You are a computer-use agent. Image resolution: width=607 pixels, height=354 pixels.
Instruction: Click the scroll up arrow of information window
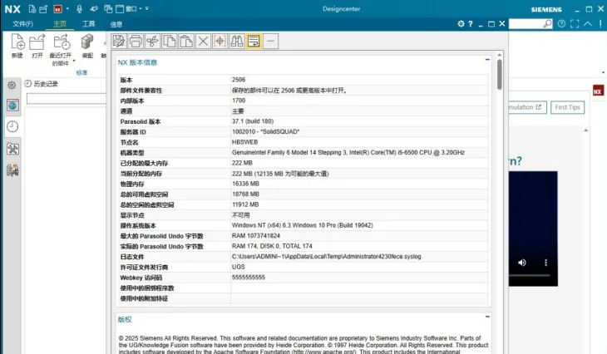point(500,56)
